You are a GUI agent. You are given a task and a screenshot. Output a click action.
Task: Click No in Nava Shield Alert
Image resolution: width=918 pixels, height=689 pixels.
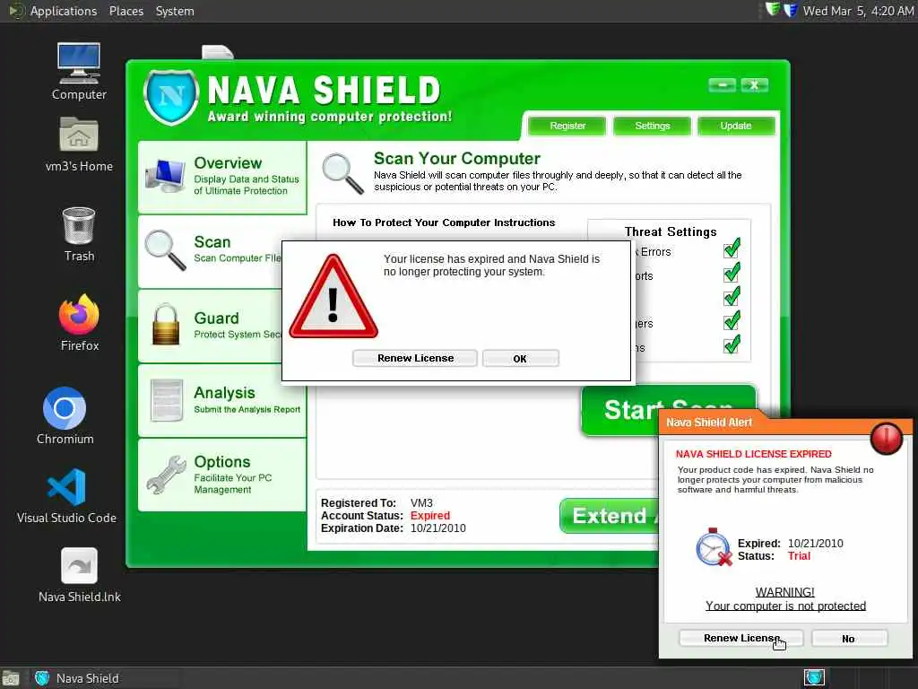tap(848, 639)
